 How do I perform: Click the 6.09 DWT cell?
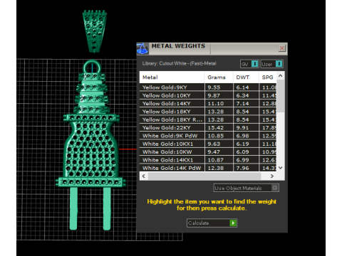[x=246, y=151]
